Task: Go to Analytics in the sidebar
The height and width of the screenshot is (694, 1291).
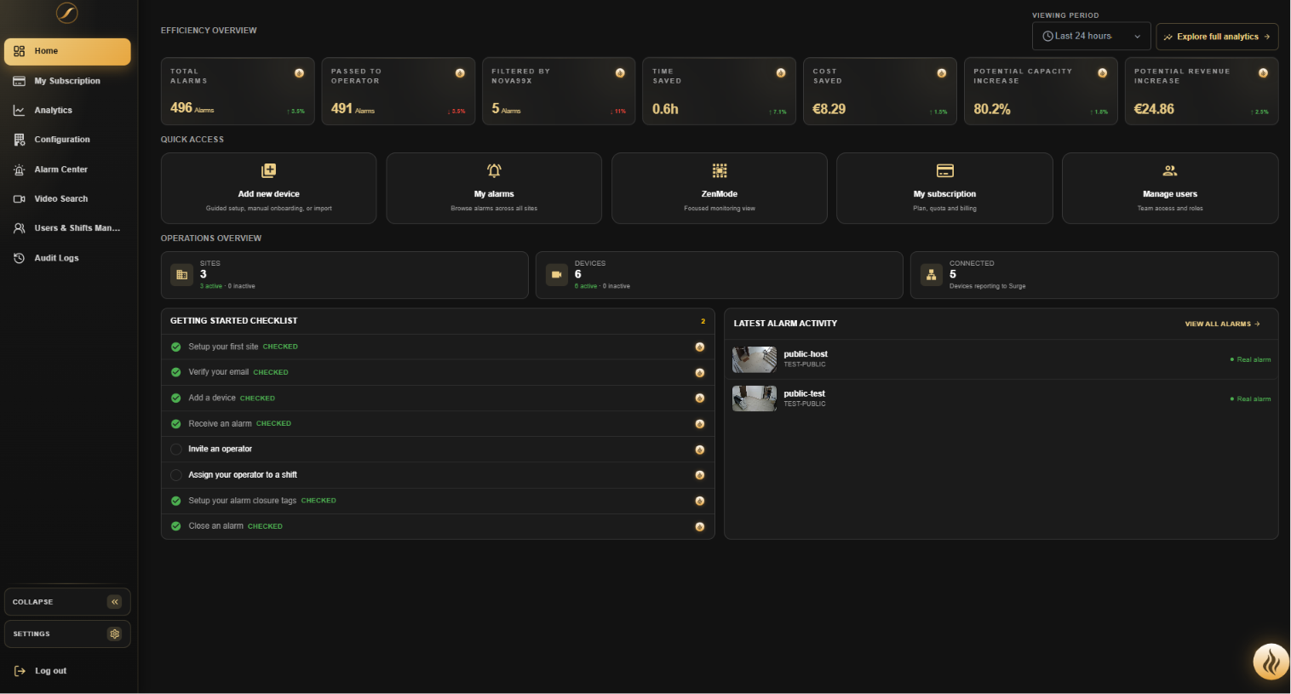Action: click(x=67, y=110)
